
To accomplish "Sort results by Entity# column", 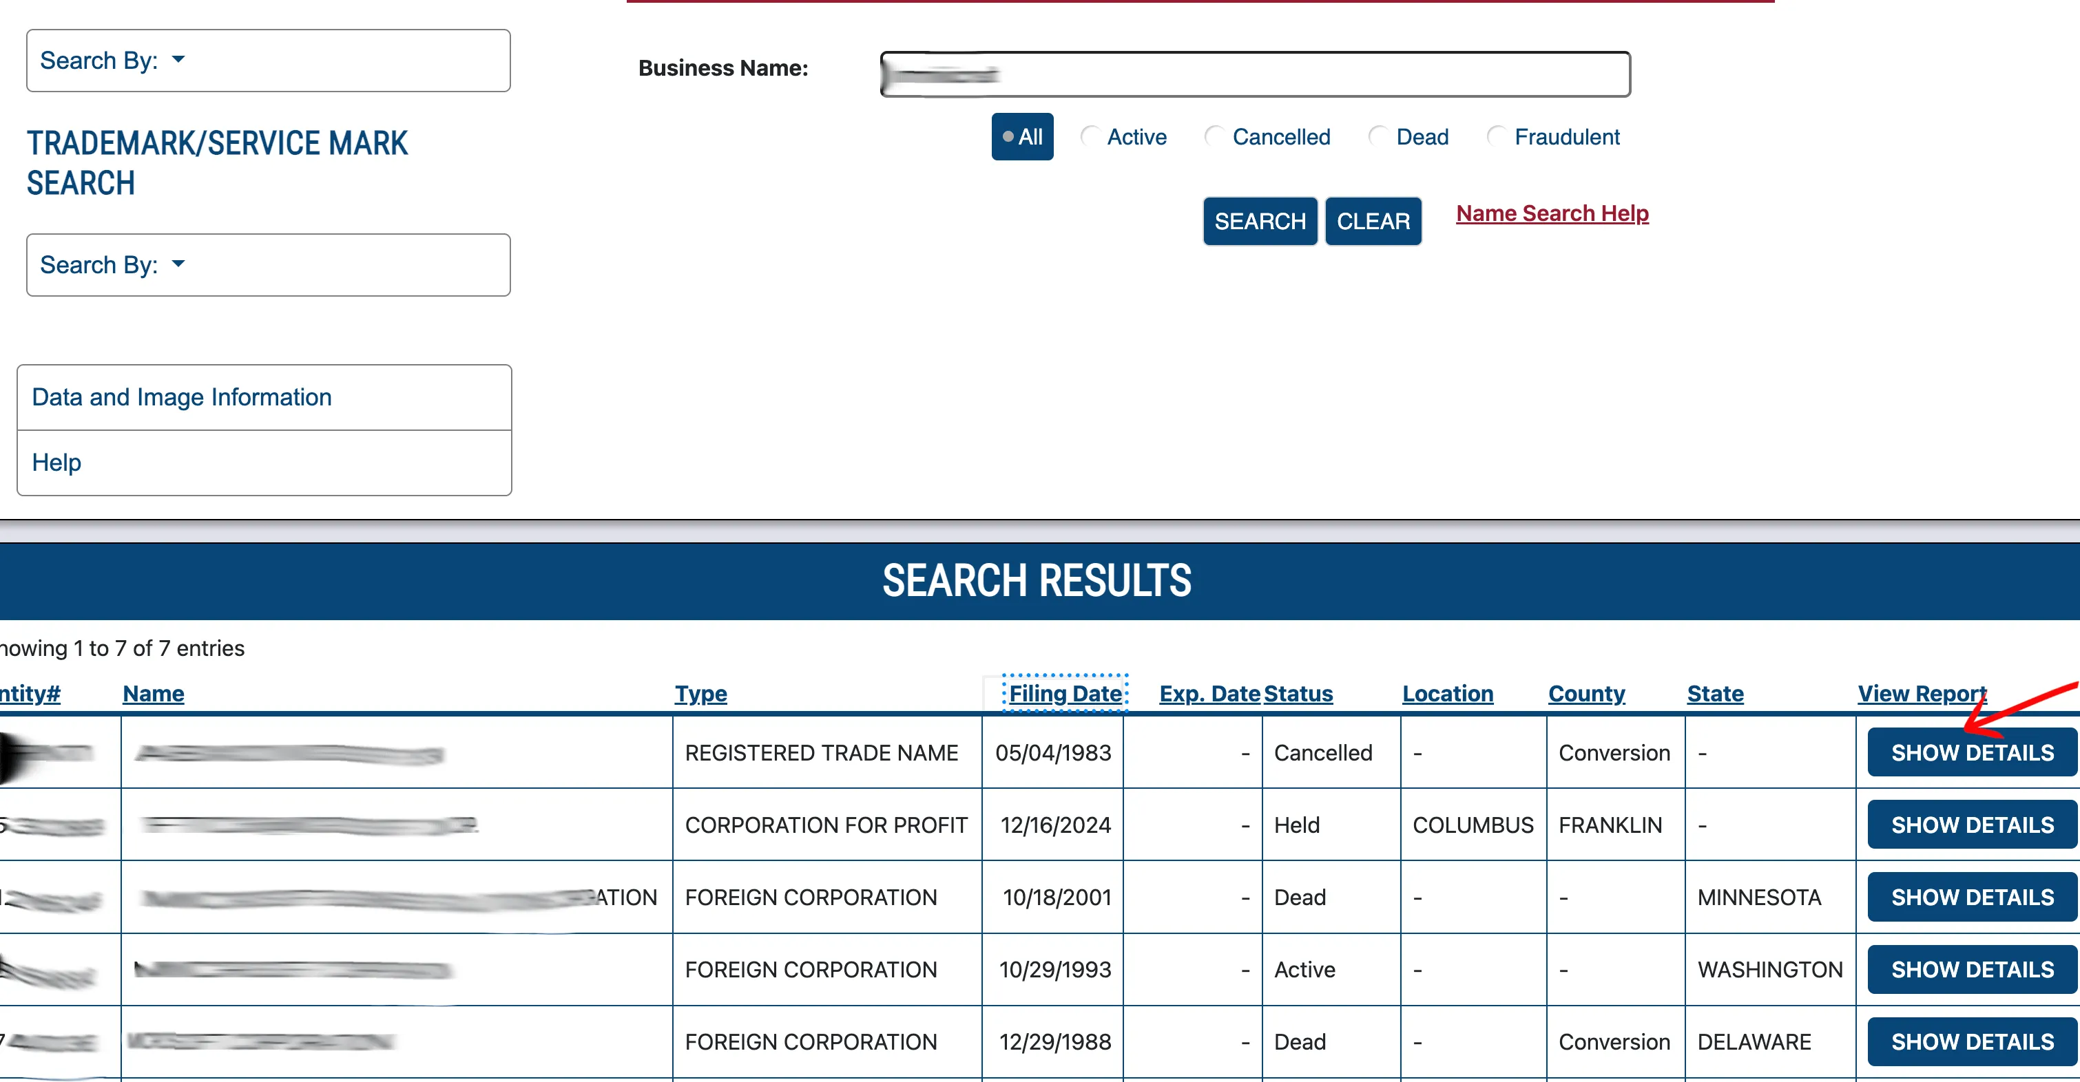I will click(30, 693).
